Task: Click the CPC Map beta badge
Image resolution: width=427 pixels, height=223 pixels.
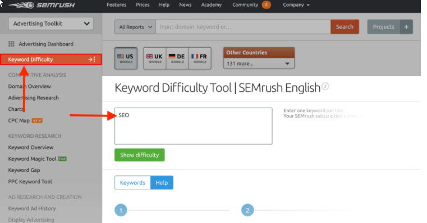Action: click(x=37, y=120)
